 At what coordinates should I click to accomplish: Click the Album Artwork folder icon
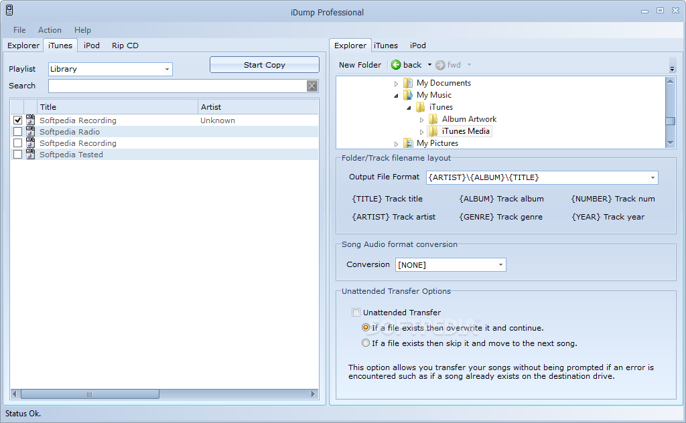[x=433, y=119]
